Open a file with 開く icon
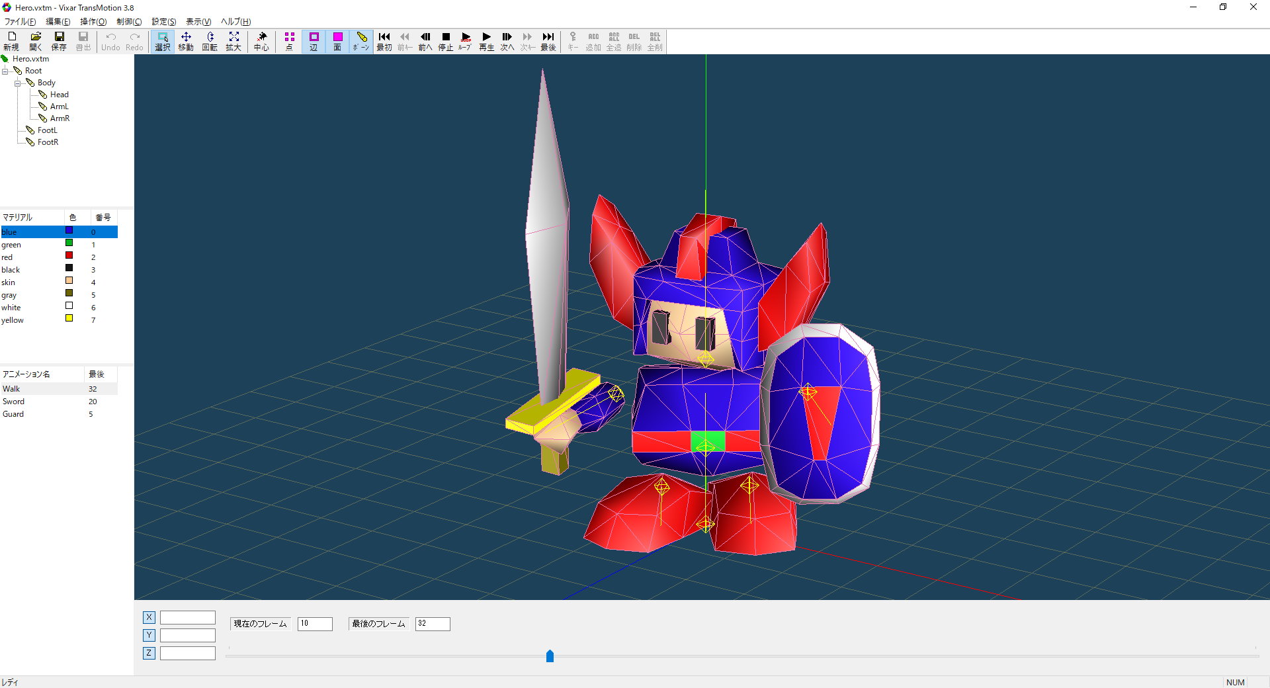 point(36,41)
